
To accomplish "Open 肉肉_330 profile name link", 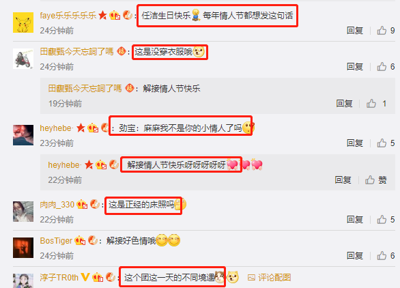I will (x=57, y=205).
